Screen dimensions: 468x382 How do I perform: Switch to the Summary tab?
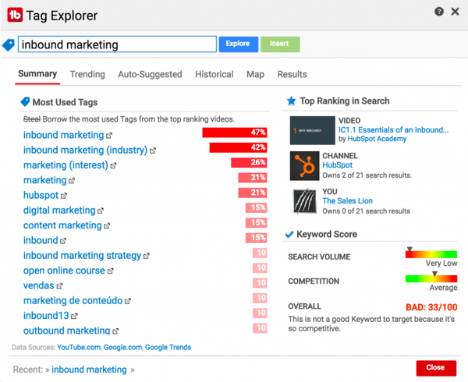(x=37, y=73)
